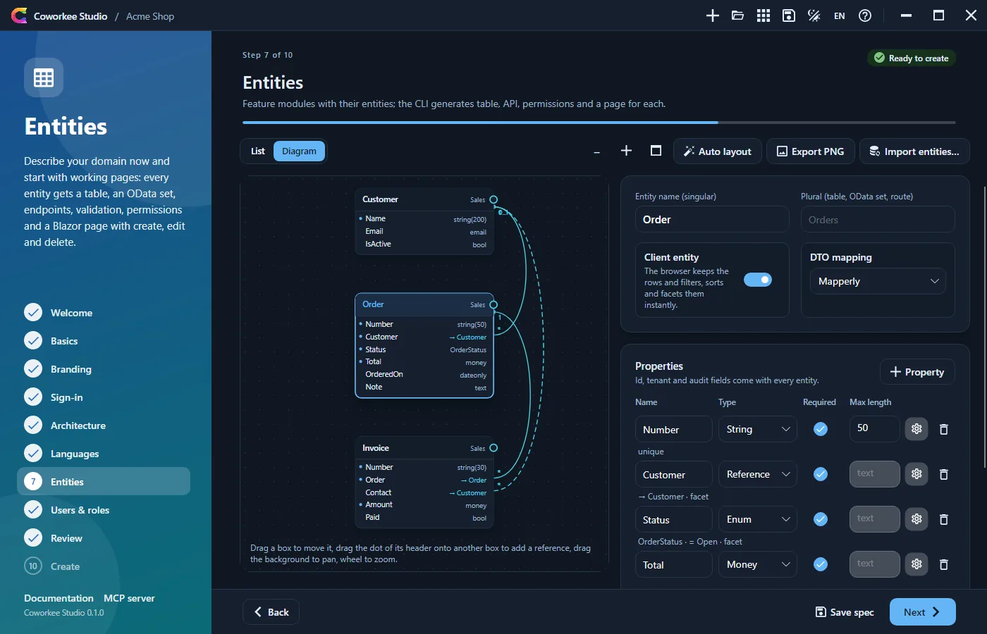This screenshot has height=634, width=987.
Task: Click the Save spec button
Action: 845,612
